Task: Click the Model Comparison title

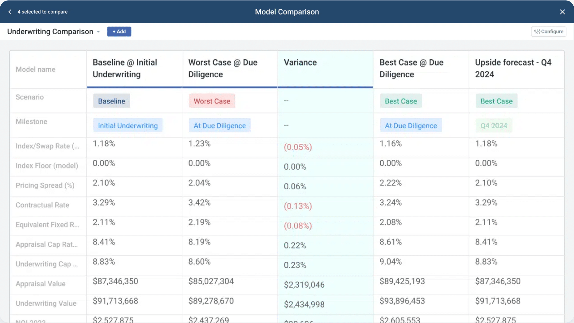Action: pyautogui.click(x=287, y=12)
